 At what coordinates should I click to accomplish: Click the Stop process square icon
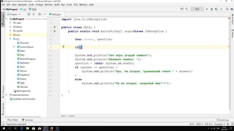[x=221, y=9]
